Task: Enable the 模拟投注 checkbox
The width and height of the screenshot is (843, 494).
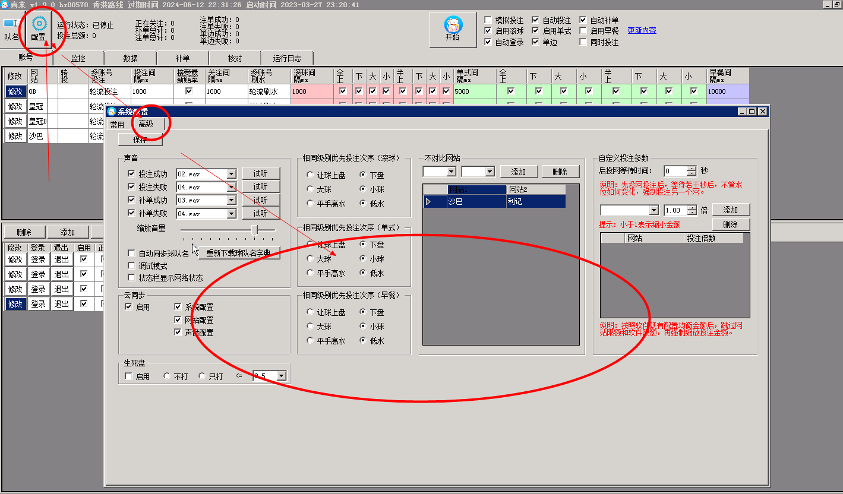Action: [488, 20]
